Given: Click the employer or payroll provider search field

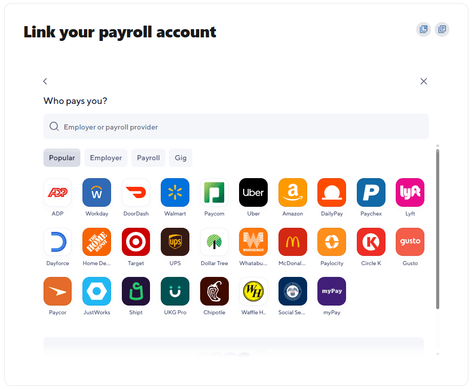Looking at the screenshot, I should [x=236, y=127].
